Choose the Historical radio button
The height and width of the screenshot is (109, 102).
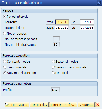53,73
